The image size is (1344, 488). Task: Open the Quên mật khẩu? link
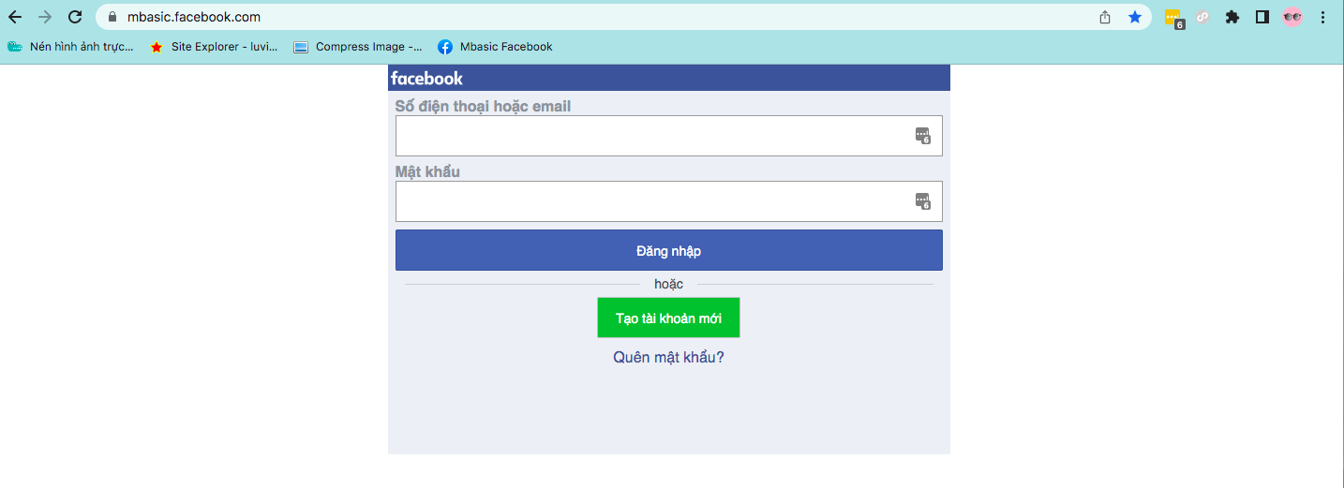coord(668,358)
